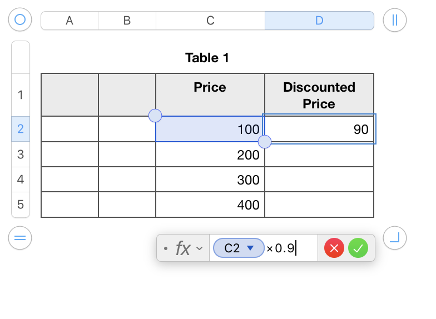Image resolution: width=436 pixels, height=319 pixels.
Task: Click the add columns handle
Action: [395, 20]
